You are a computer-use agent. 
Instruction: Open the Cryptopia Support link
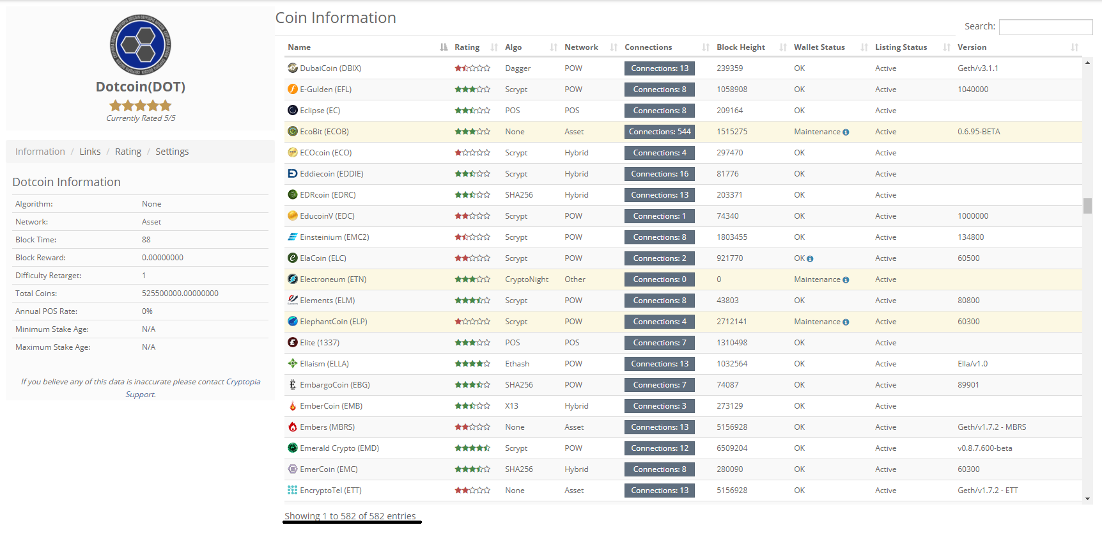(x=243, y=382)
